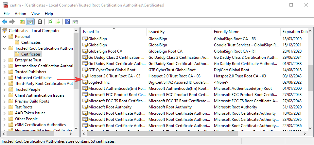Expand the Untrusted Certificates node arrow
Viewport: 314px width, 145px height.
click(x=4, y=78)
